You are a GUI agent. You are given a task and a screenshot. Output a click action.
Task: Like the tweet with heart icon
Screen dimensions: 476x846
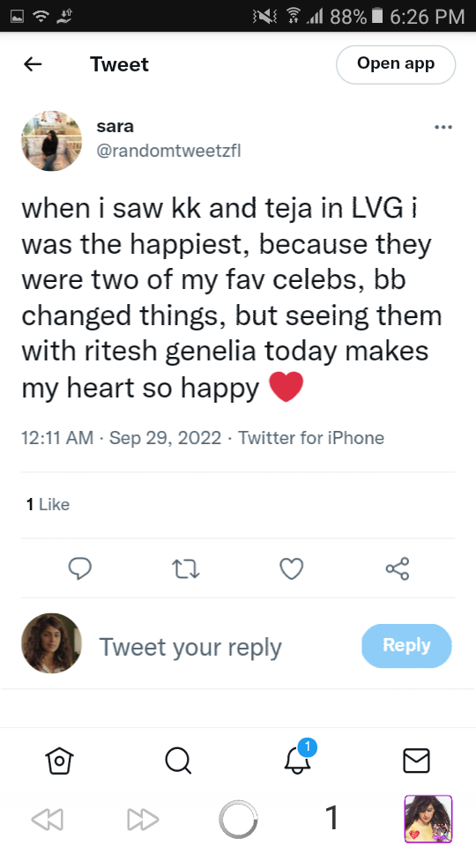click(292, 568)
